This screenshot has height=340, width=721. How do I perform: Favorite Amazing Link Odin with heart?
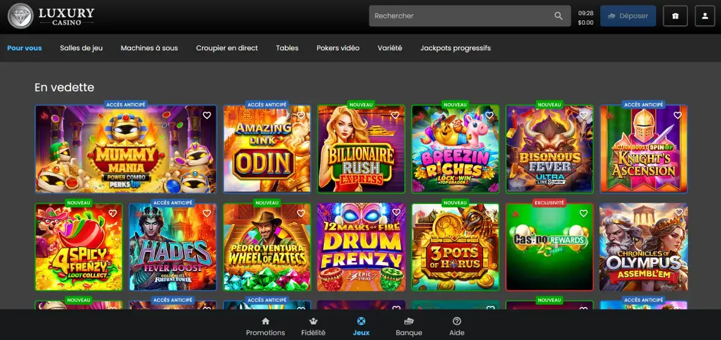[x=301, y=115]
